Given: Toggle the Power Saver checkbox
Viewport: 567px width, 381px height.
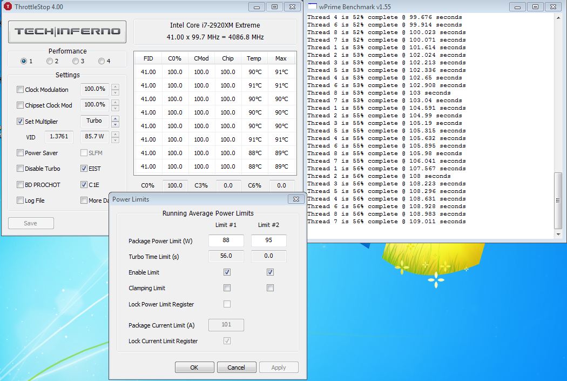Looking at the screenshot, I should point(21,153).
